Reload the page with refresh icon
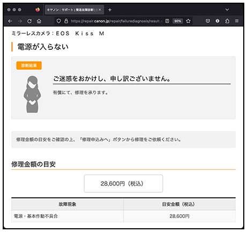 coord(29,21)
